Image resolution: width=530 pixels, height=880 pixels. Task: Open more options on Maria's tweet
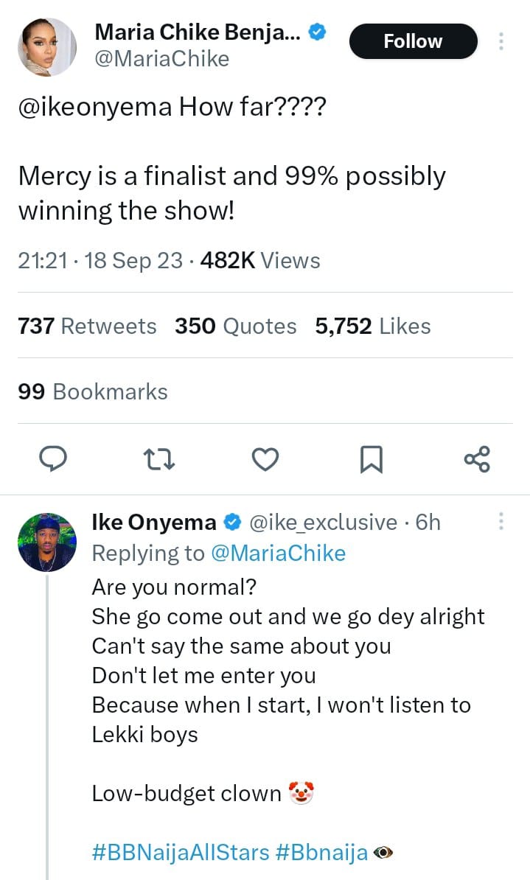[x=501, y=41]
